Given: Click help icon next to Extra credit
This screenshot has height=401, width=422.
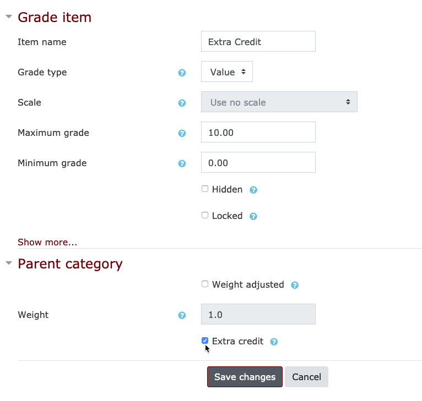Looking at the screenshot, I should pos(274,342).
